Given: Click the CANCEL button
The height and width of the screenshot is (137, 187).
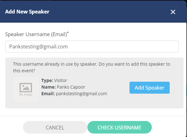Looking at the screenshot, I should 55,127.
